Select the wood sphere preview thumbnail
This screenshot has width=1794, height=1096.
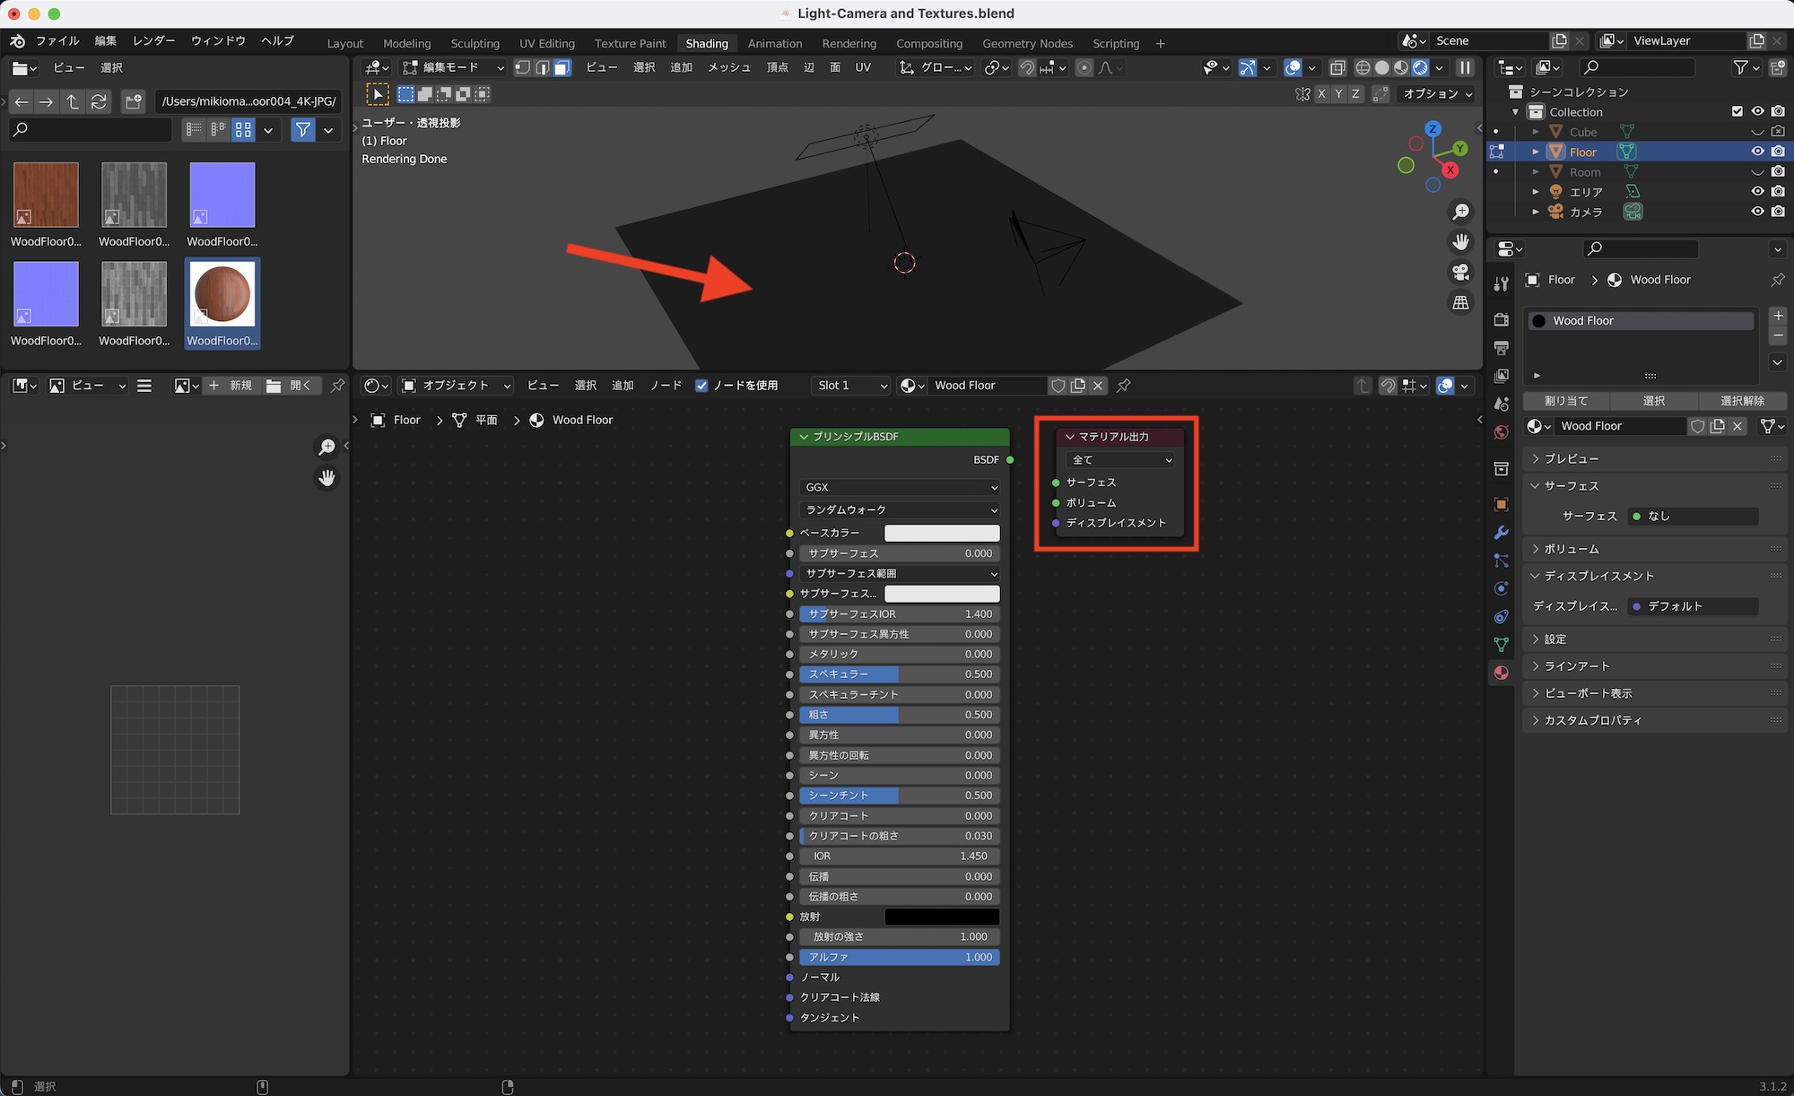coord(222,294)
